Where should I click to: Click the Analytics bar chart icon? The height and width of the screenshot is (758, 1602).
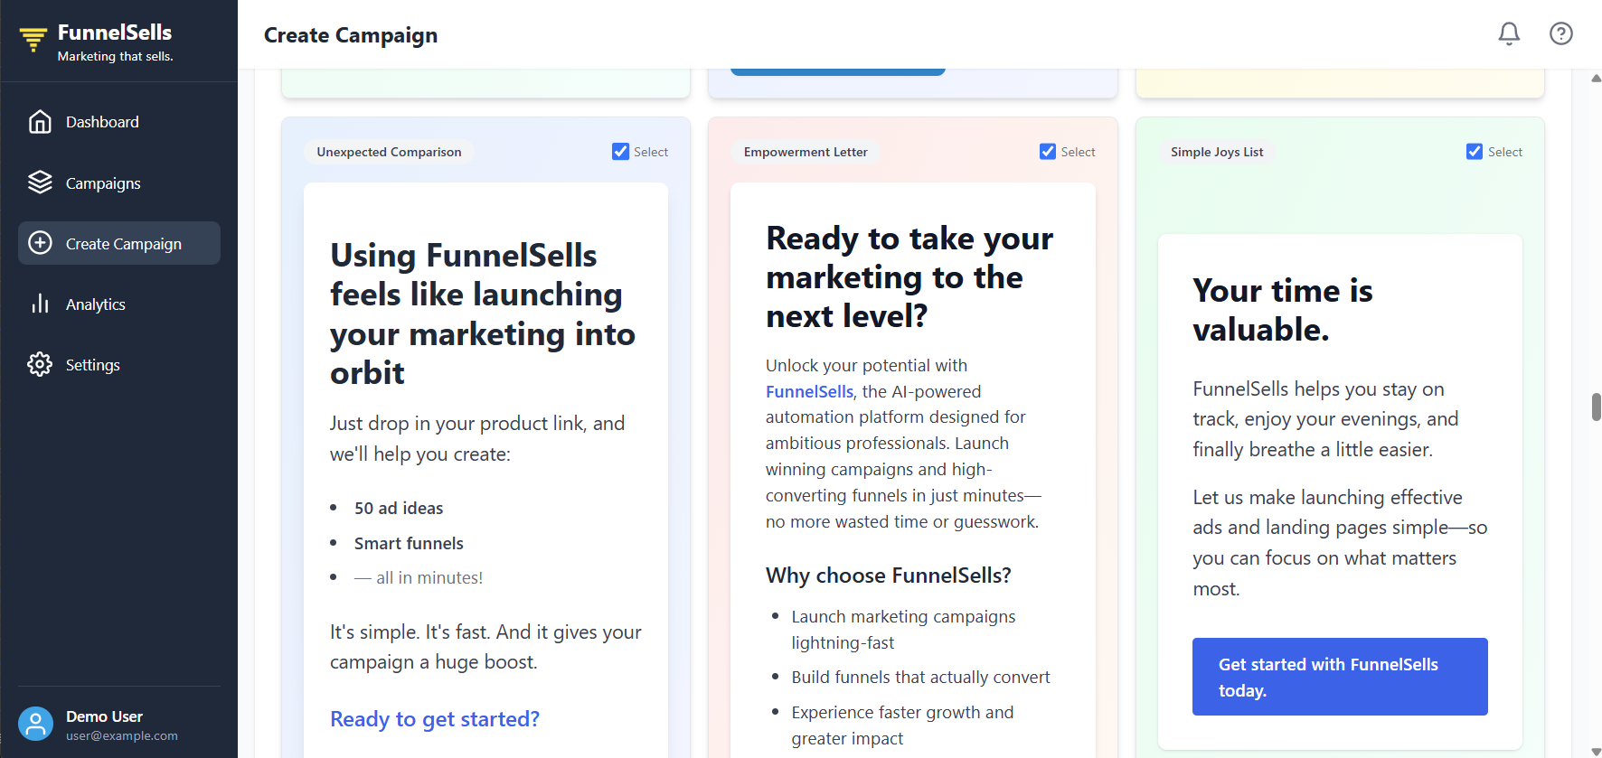click(40, 304)
